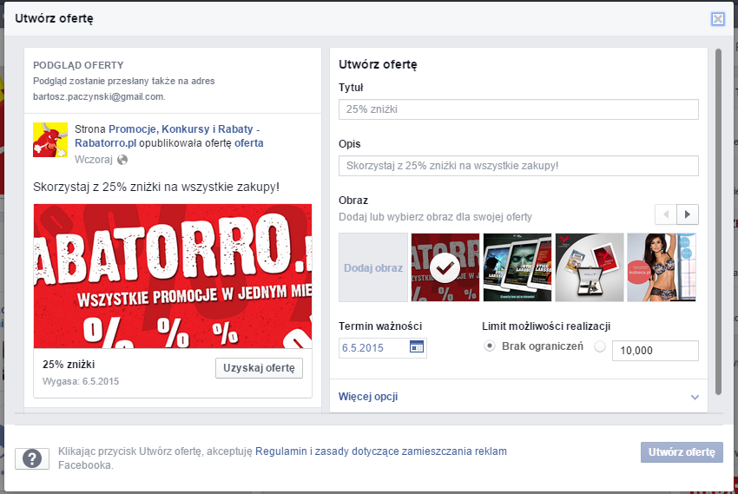Close the Utwórz ofertę dialog
Image resolution: width=738 pixels, height=494 pixels.
coord(717,19)
